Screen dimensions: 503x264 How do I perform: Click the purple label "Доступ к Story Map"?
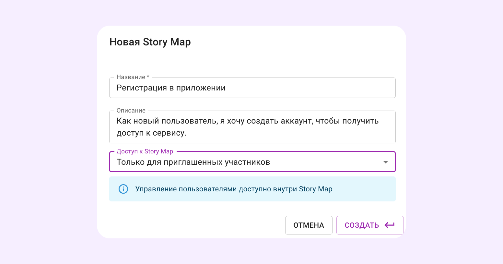[145, 151]
